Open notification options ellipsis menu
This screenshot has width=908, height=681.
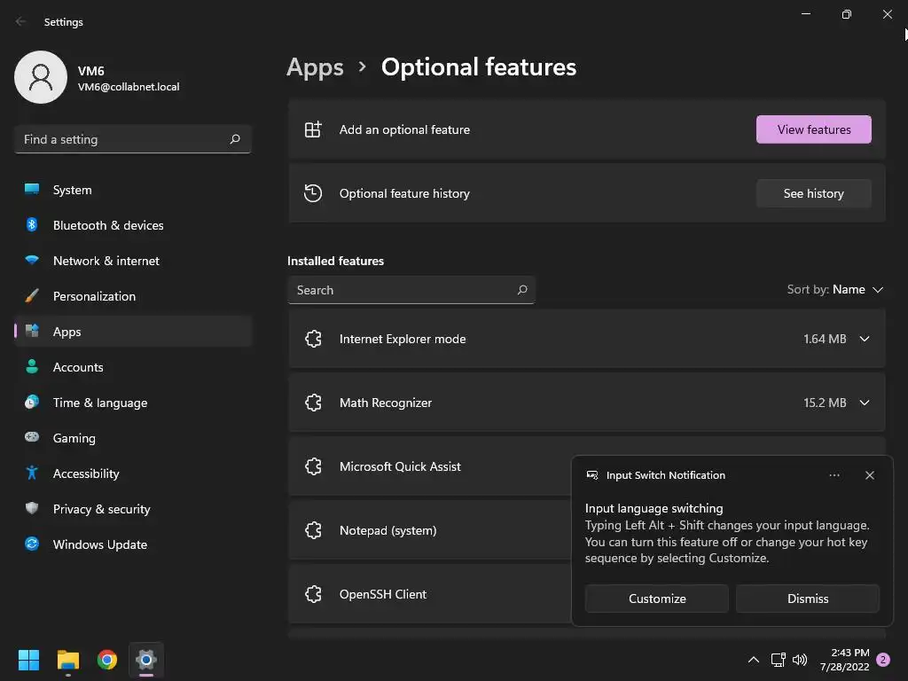(834, 475)
